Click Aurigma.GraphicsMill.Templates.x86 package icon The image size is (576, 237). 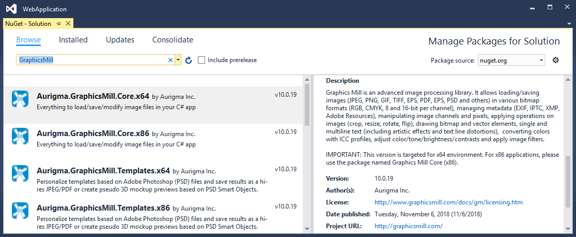(x=20, y=211)
